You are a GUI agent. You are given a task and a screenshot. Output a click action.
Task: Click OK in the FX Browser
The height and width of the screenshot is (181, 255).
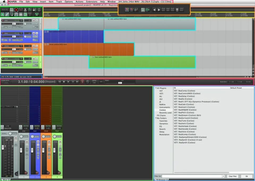pyautogui.click(x=246, y=176)
